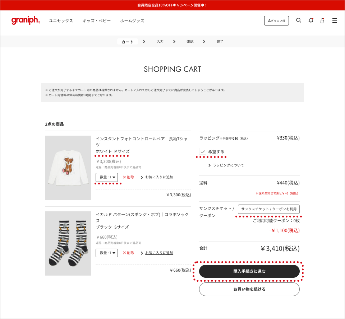Delete the long-sleeve T-shirt item
This screenshot has height=319, width=345.
128,177
